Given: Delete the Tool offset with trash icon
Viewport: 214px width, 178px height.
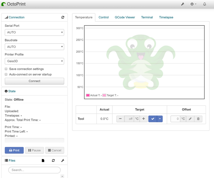Looking at the screenshot, I should point(198,119).
